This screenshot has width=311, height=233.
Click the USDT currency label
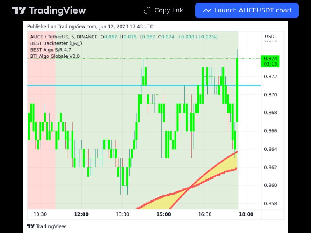[271, 37]
